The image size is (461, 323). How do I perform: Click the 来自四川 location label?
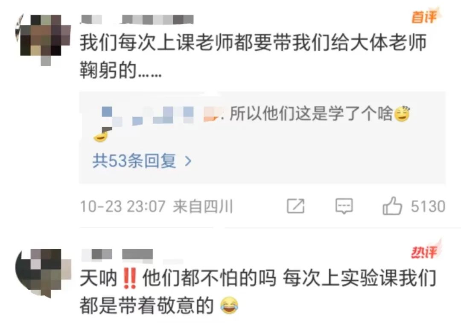click(203, 207)
